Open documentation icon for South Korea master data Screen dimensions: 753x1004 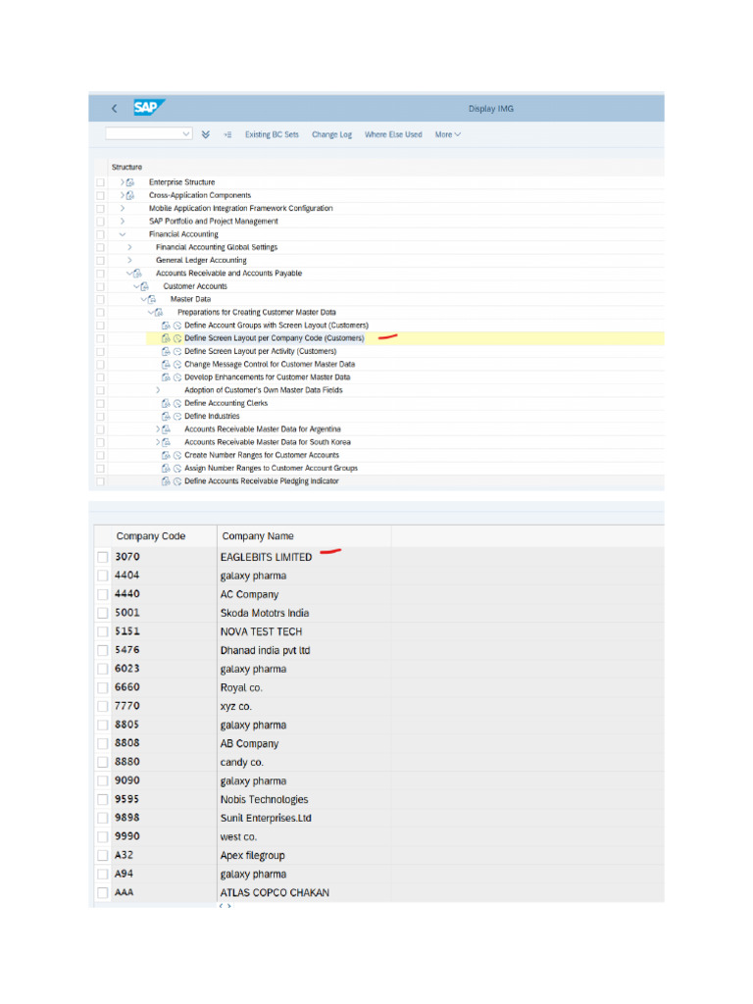point(167,442)
